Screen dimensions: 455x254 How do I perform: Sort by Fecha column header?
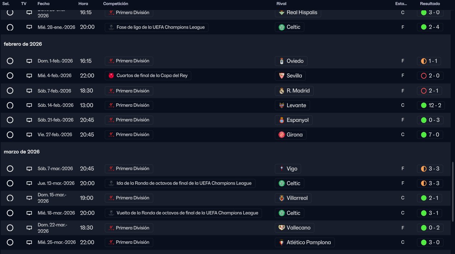tap(43, 4)
